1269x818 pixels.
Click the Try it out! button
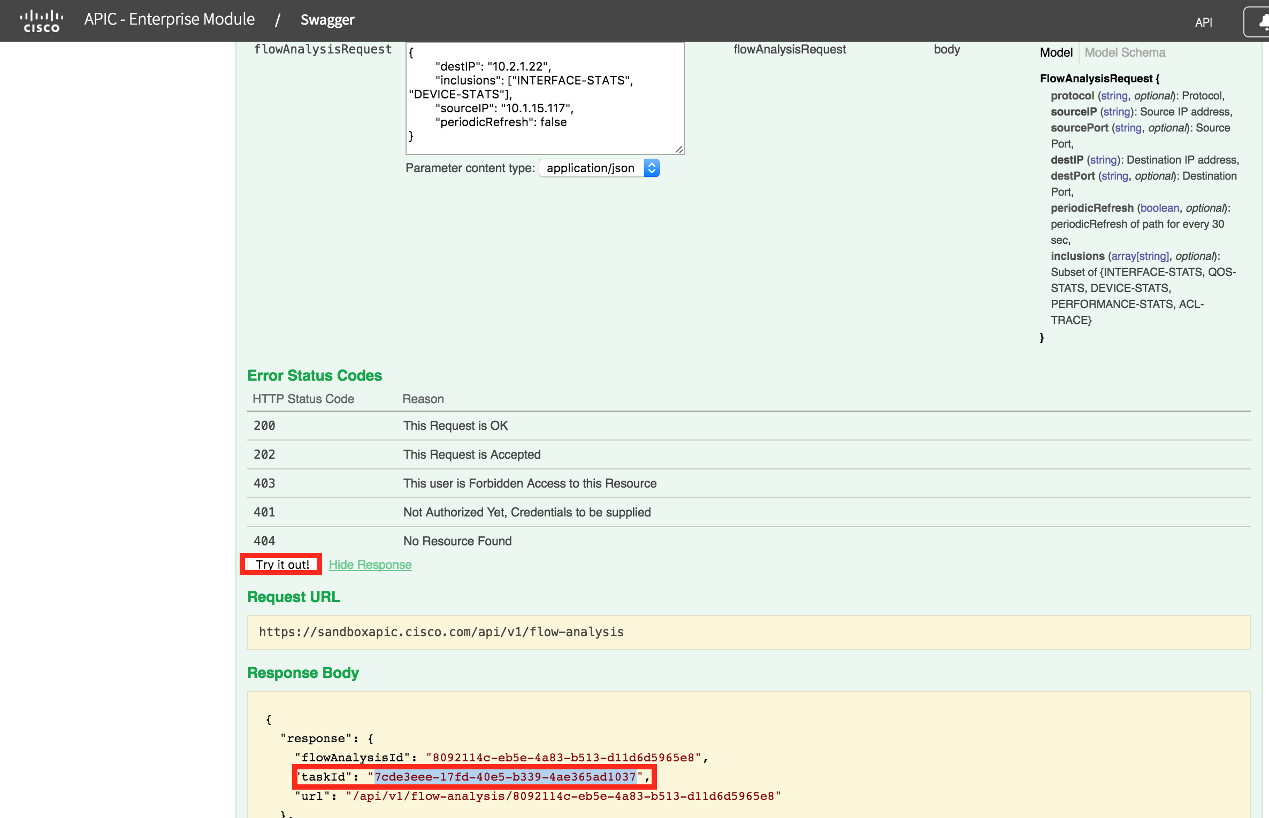[x=282, y=565]
